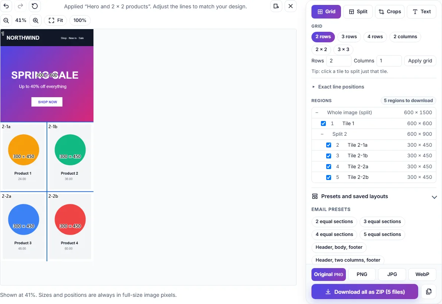Select the 3 rows grid option
Viewport: 442px width, 304px height.
[x=349, y=37]
